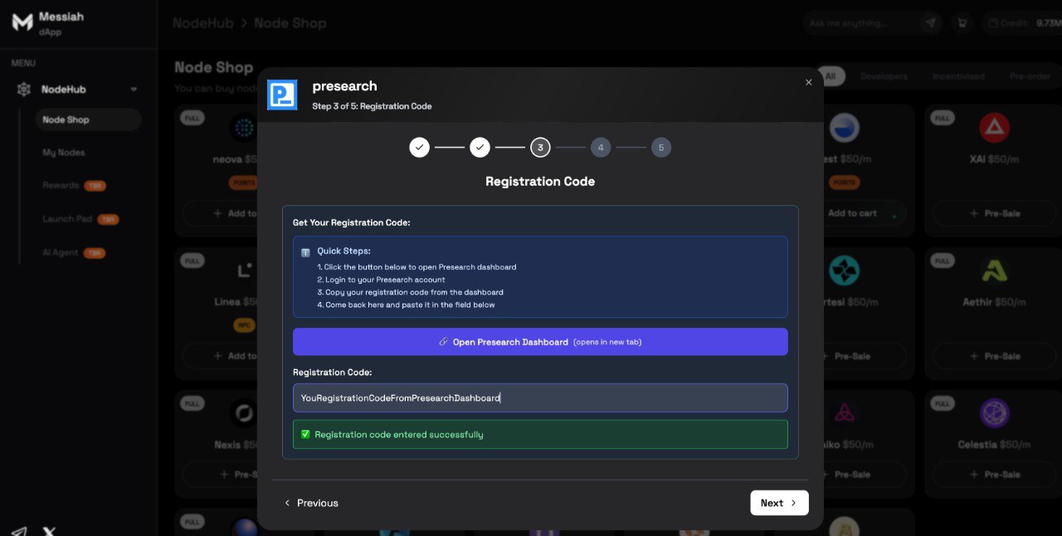Image resolution: width=1062 pixels, height=536 pixels.
Task: Click the Nexis node logo
Action: pos(244,413)
